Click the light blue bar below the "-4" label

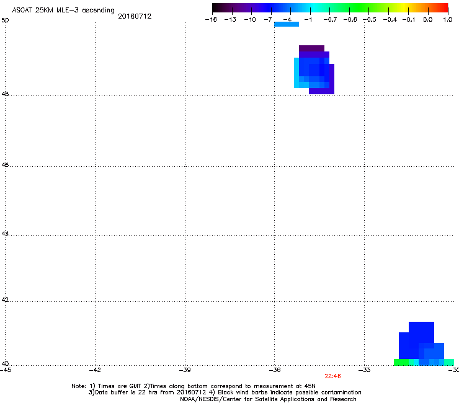click(x=287, y=24)
